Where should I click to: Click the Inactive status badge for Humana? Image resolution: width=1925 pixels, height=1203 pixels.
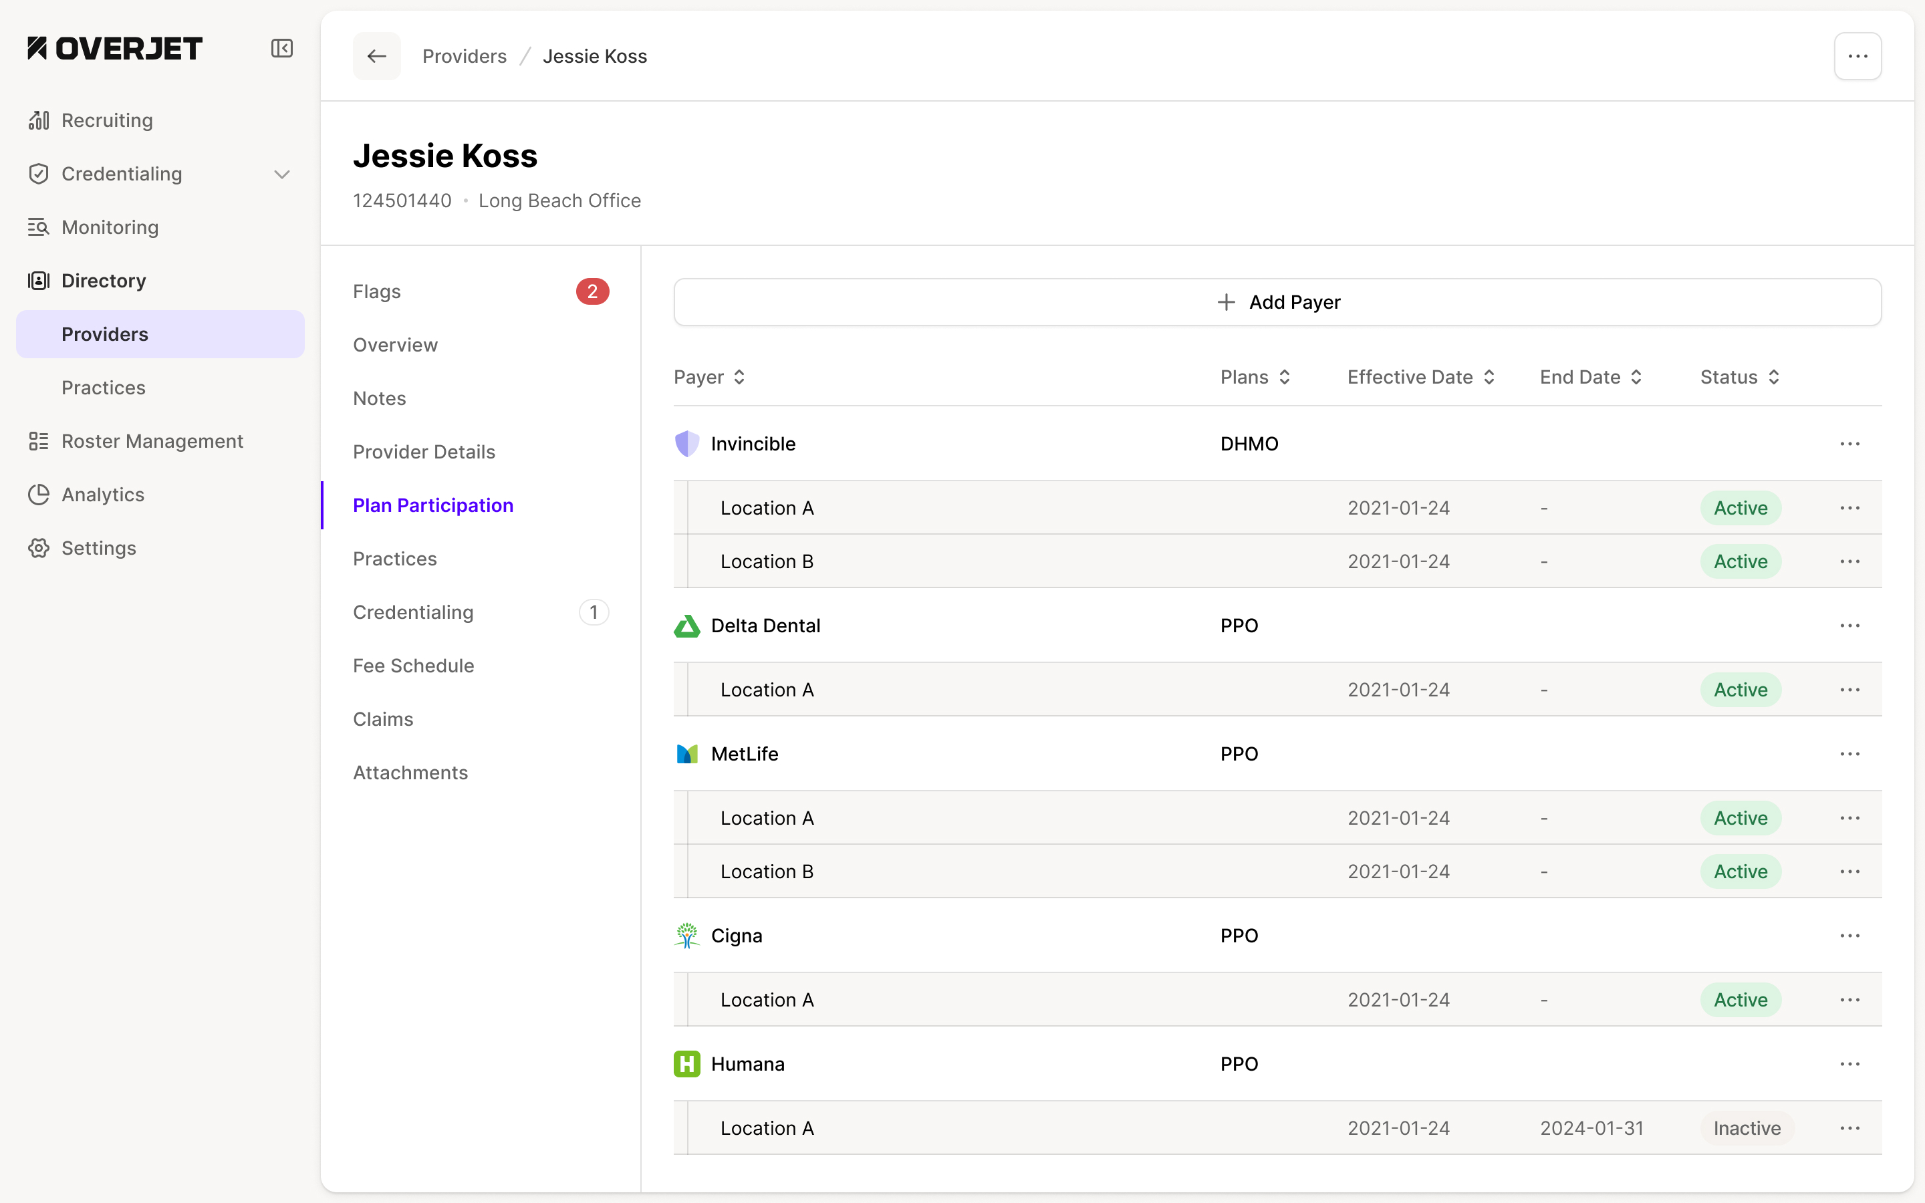(1747, 1128)
